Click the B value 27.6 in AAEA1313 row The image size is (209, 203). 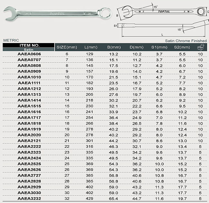pos(114,95)
